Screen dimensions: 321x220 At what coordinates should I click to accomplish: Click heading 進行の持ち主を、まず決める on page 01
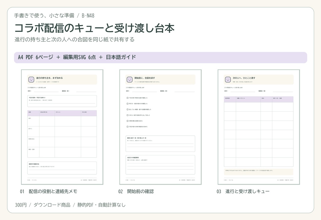[x=49, y=78]
